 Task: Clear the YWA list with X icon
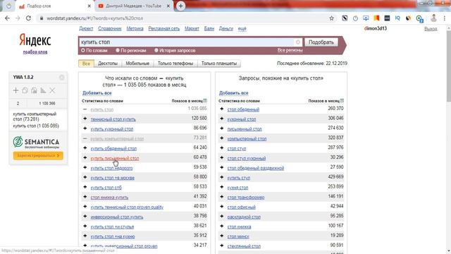tap(52, 90)
